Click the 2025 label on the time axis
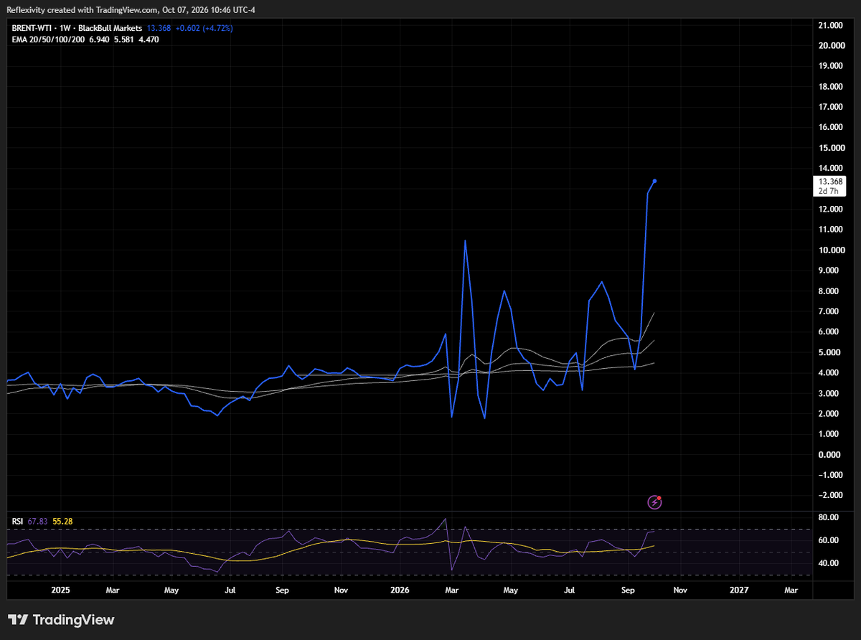This screenshot has width=861, height=640. tap(60, 590)
